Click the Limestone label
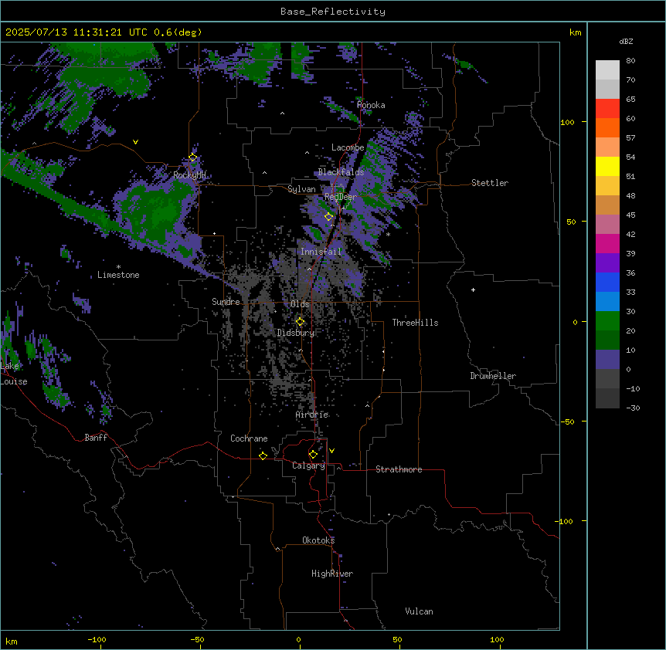The width and height of the screenshot is (666, 650). click(x=118, y=275)
